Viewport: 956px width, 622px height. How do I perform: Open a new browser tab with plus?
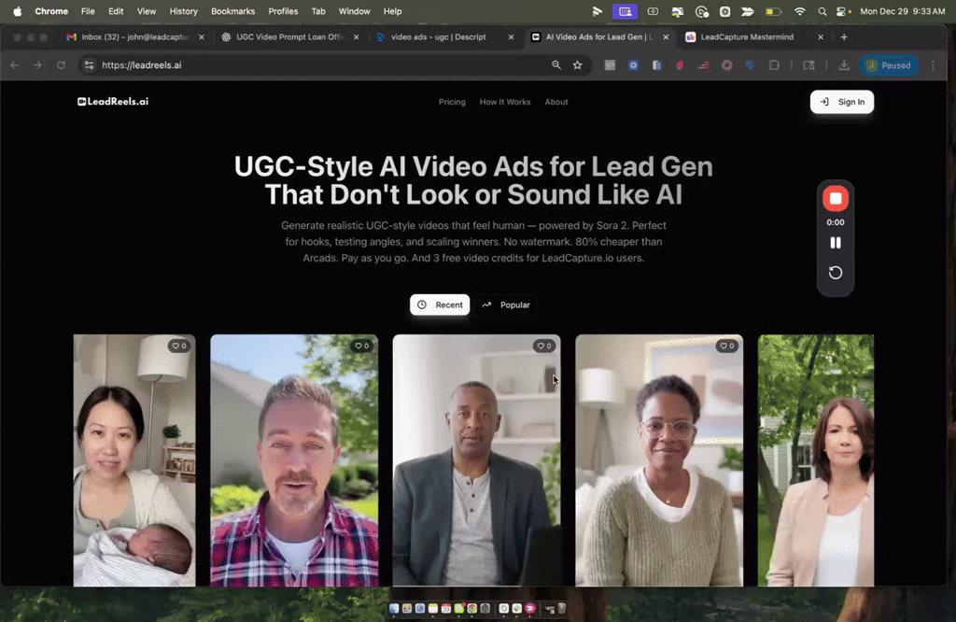pyautogui.click(x=844, y=37)
